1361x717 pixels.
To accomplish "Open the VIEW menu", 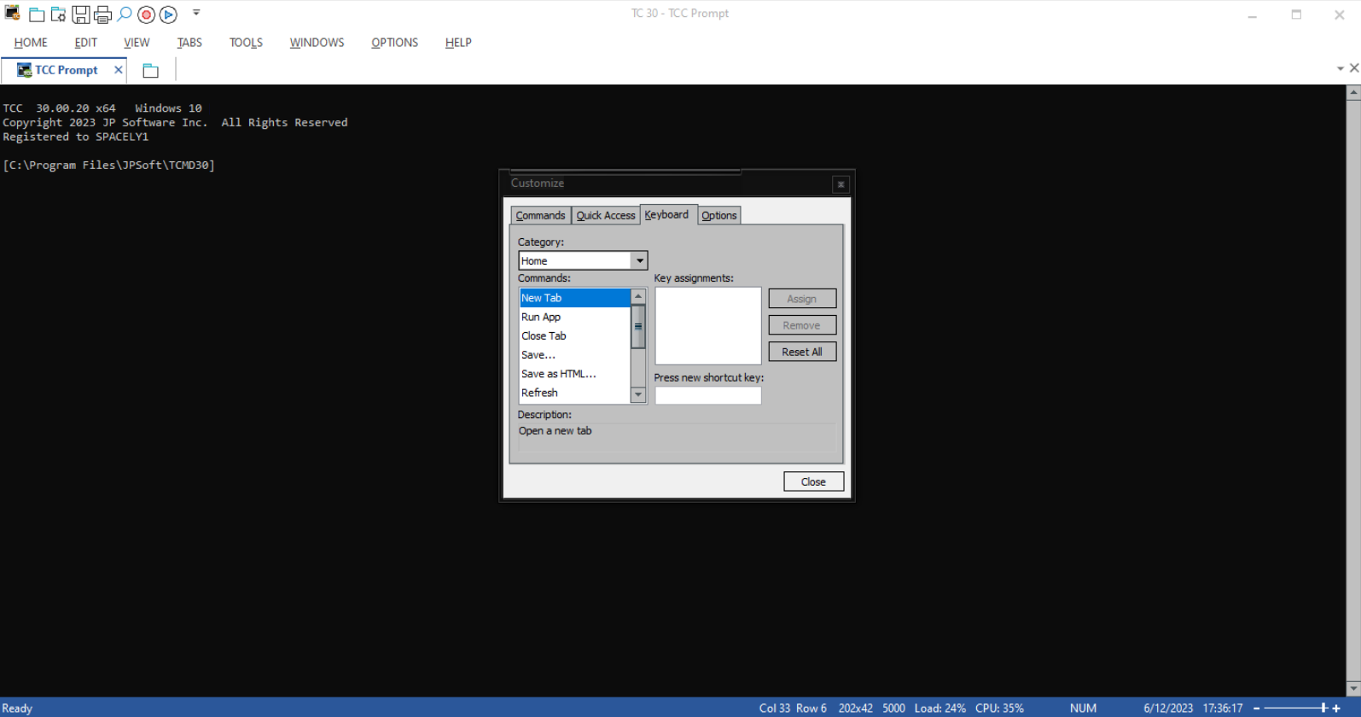I will [137, 43].
